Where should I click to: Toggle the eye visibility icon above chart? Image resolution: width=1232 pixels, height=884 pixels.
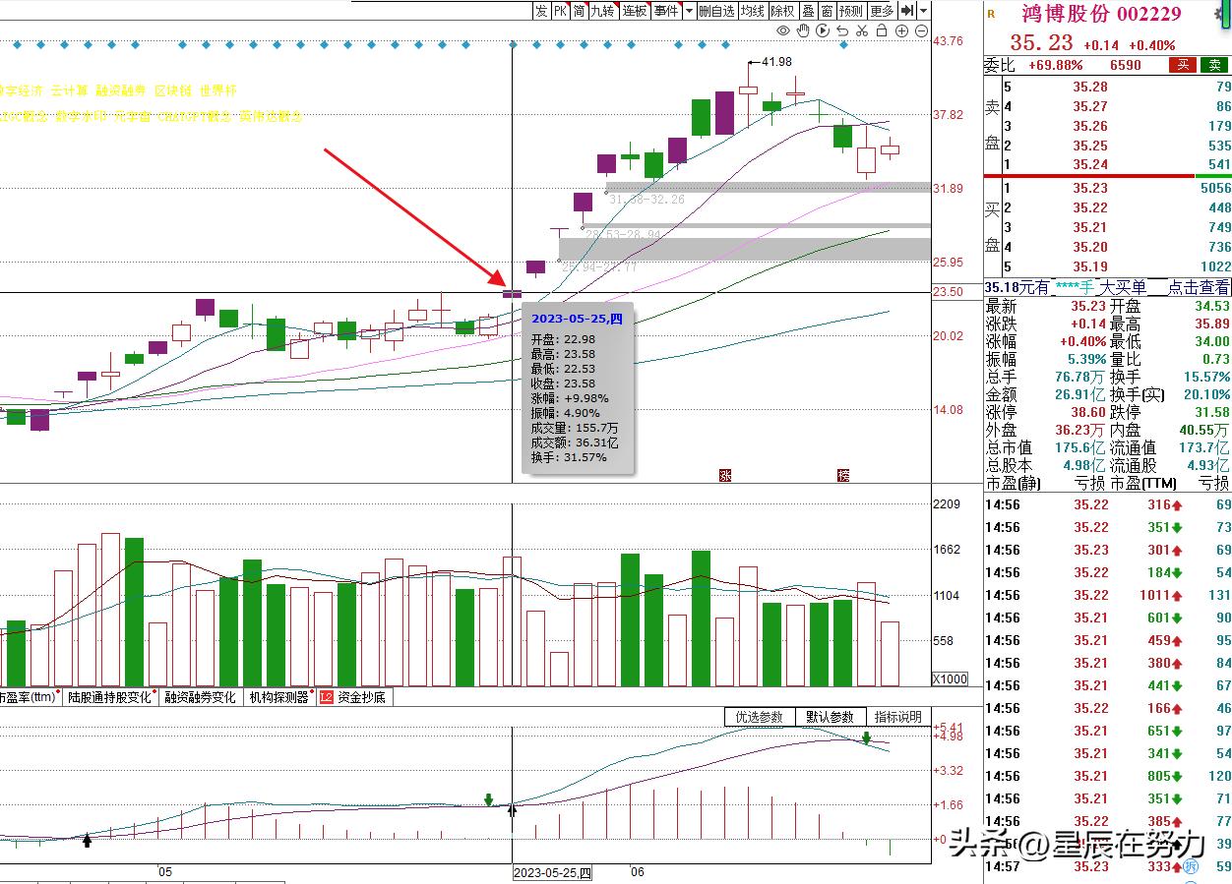tap(783, 31)
